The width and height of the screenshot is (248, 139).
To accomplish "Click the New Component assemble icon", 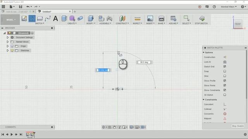I will click(101, 19).
